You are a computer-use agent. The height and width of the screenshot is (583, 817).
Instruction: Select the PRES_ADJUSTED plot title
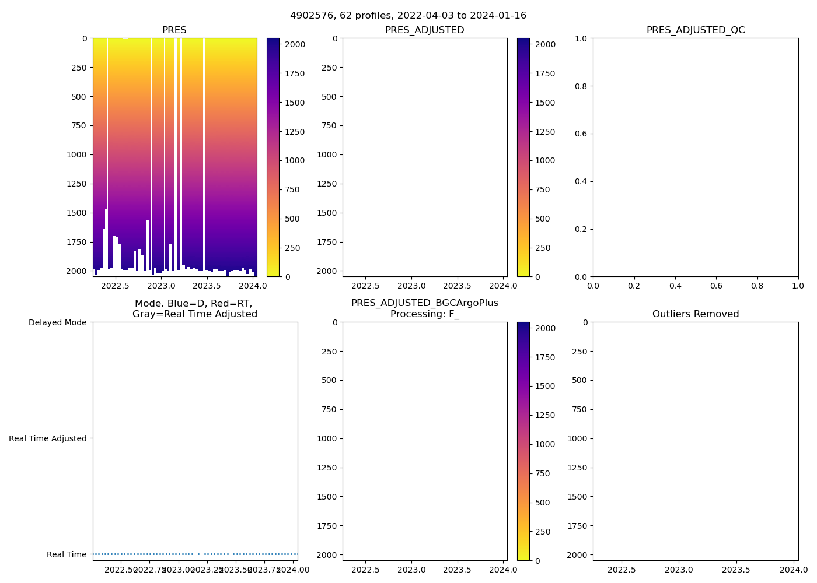point(424,30)
